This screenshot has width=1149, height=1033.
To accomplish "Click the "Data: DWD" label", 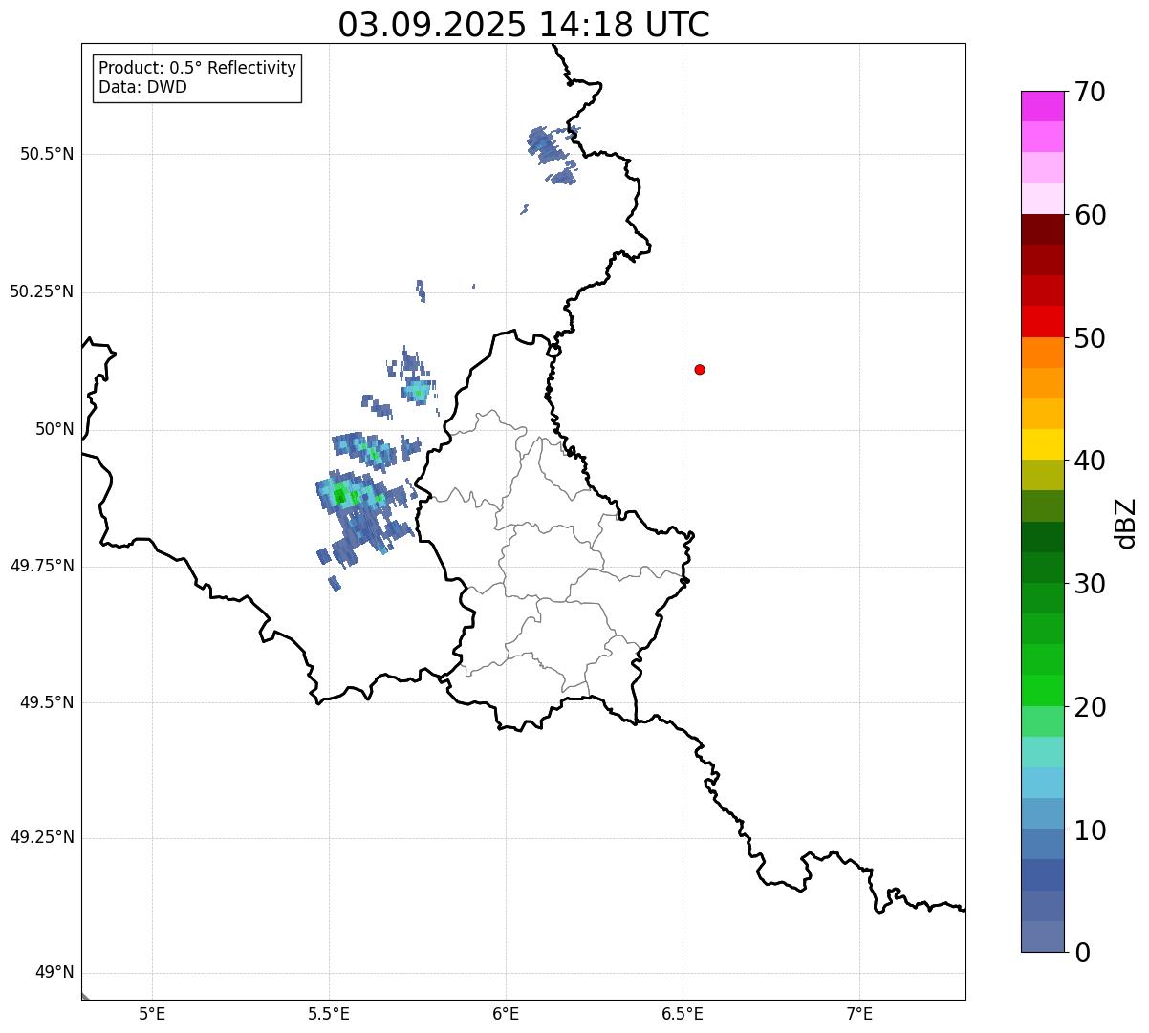I will (142, 87).
